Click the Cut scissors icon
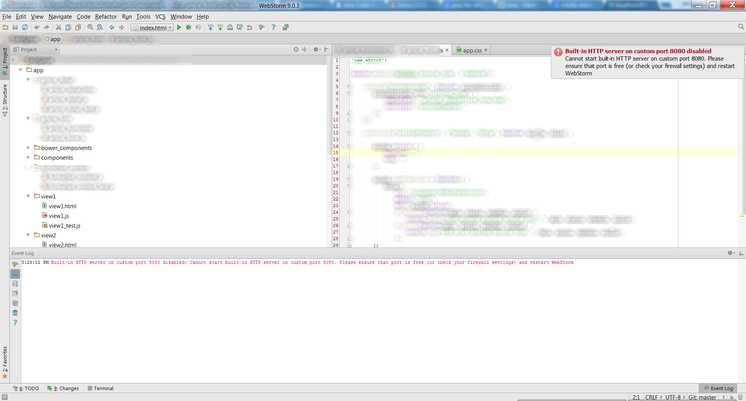Screen dimensions: 746x401 click(59, 27)
